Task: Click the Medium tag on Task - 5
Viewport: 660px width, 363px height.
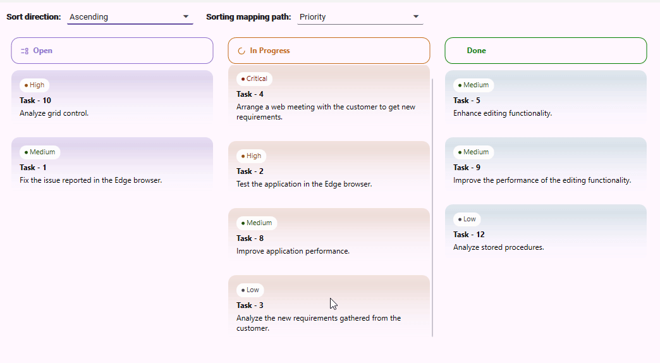Action: click(x=474, y=85)
